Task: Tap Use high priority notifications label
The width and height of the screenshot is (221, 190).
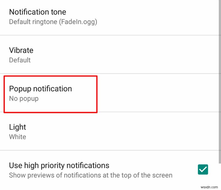Action: tap(59, 165)
